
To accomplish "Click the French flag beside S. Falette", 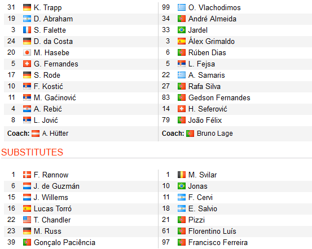I will (27, 30).
